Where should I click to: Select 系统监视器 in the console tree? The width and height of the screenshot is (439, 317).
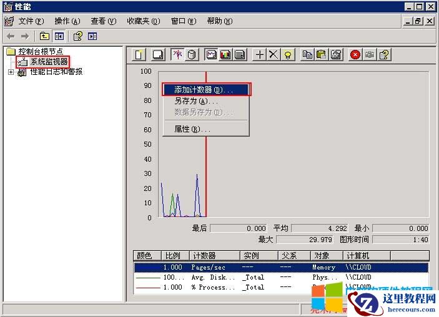click(x=49, y=62)
